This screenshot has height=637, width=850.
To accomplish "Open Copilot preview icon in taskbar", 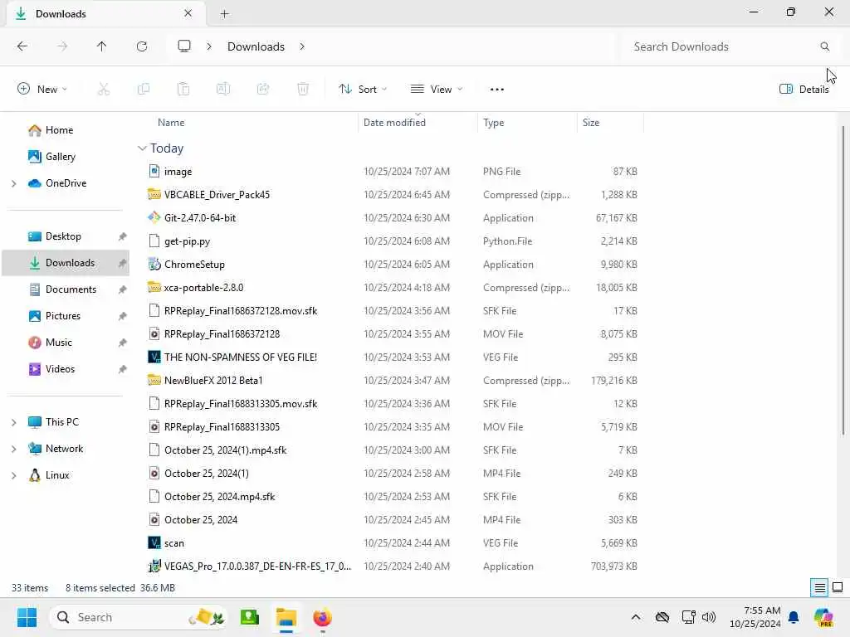I will point(823,617).
